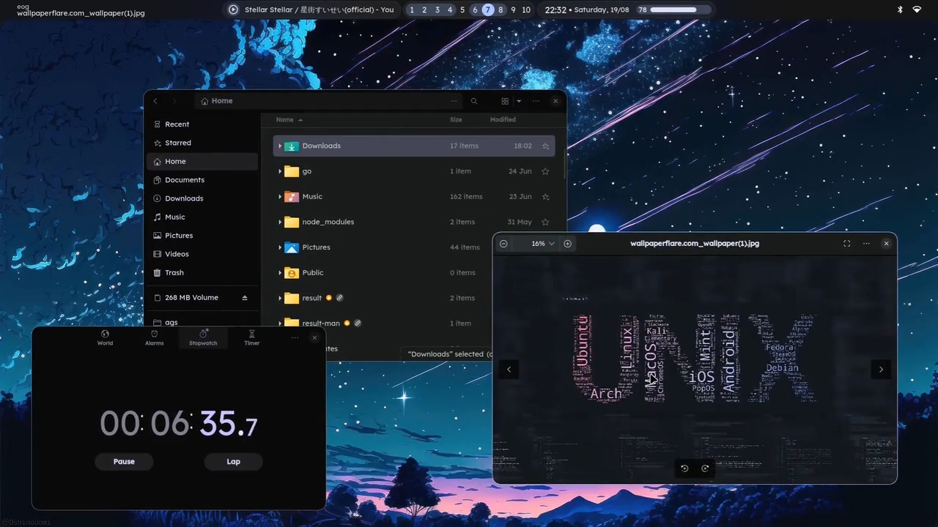Record a Lap in the stopwatch

(x=233, y=462)
